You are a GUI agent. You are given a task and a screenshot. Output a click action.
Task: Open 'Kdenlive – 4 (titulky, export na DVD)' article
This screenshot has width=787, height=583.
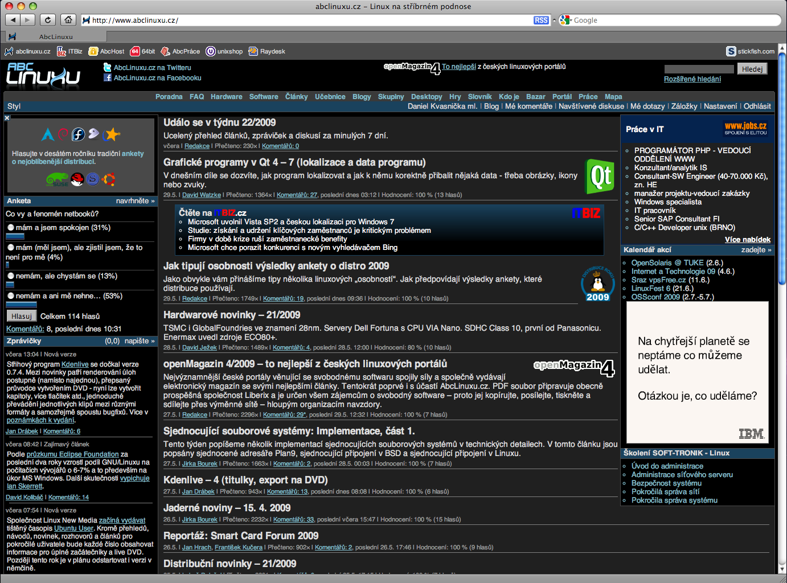point(245,480)
